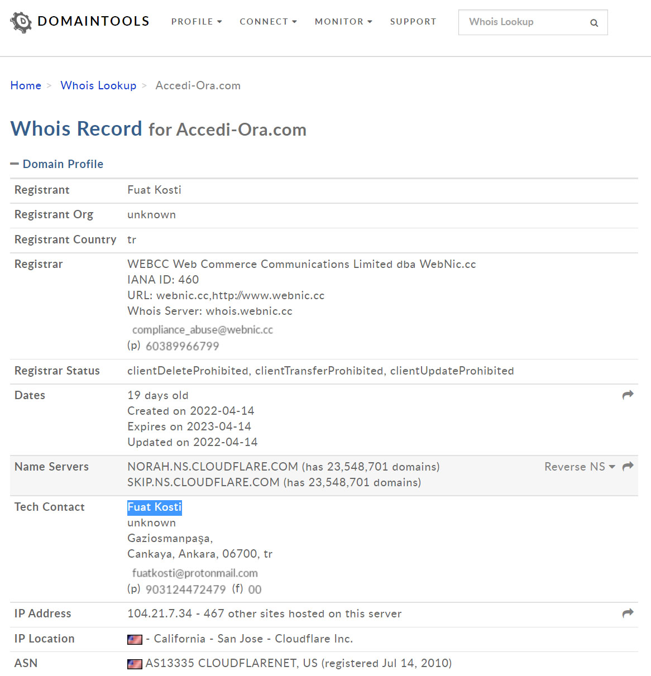Click the IP Location row label
The height and width of the screenshot is (676, 651).
pos(45,639)
